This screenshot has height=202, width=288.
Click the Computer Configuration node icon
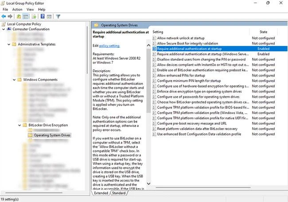click(x=9, y=29)
